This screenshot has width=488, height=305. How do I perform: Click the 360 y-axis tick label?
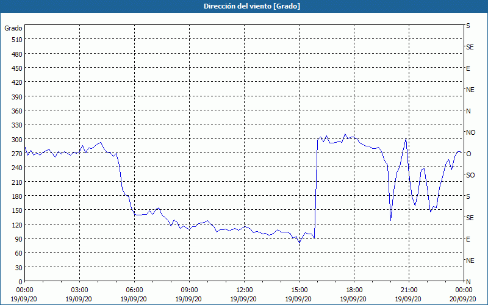17,111
